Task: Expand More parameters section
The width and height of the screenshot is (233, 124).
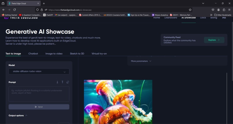Action: (141, 61)
